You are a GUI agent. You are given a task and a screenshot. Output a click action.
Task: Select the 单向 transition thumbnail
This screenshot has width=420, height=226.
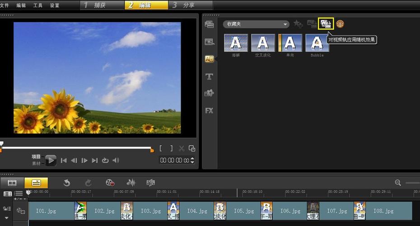(x=290, y=42)
